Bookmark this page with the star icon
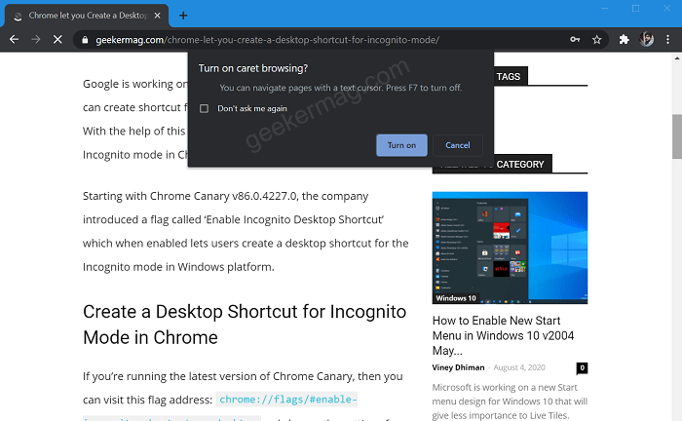The image size is (682, 421). click(x=596, y=40)
